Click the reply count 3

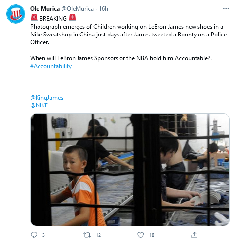[x=43, y=235]
